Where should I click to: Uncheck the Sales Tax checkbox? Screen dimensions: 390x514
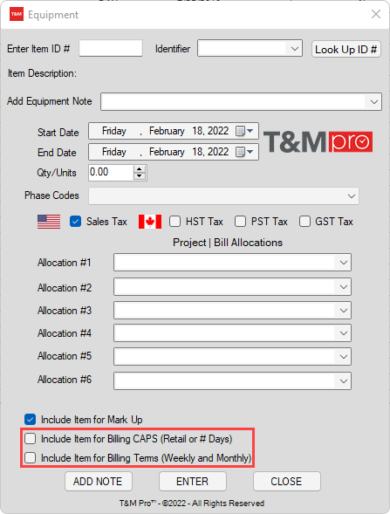pyautogui.click(x=75, y=222)
